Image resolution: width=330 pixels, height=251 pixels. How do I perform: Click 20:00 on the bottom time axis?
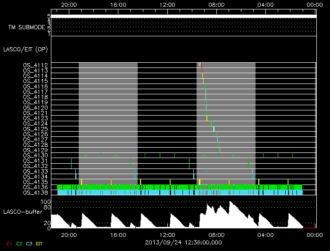[69, 234]
